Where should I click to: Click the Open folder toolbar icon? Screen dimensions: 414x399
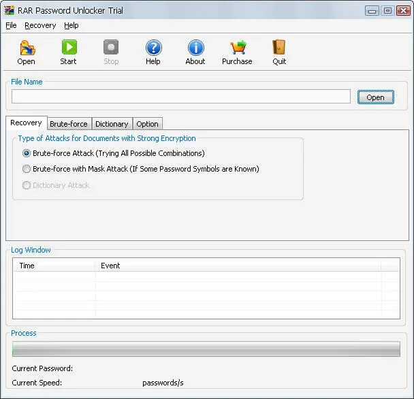pyautogui.click(x=27, y=48)
